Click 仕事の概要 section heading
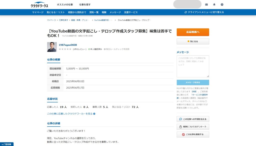 click(x=54, y=60)
